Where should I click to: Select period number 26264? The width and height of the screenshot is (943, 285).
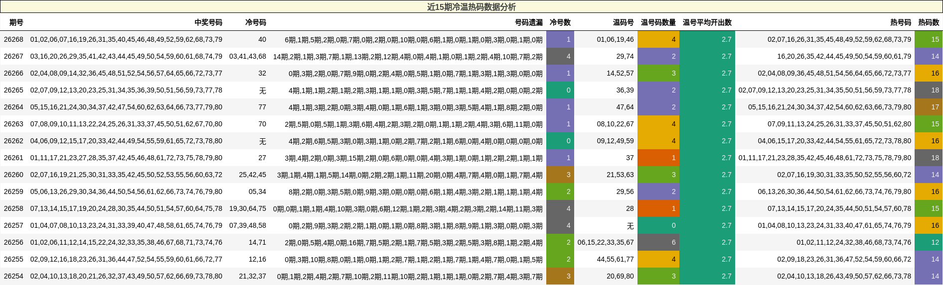point(13,107)
